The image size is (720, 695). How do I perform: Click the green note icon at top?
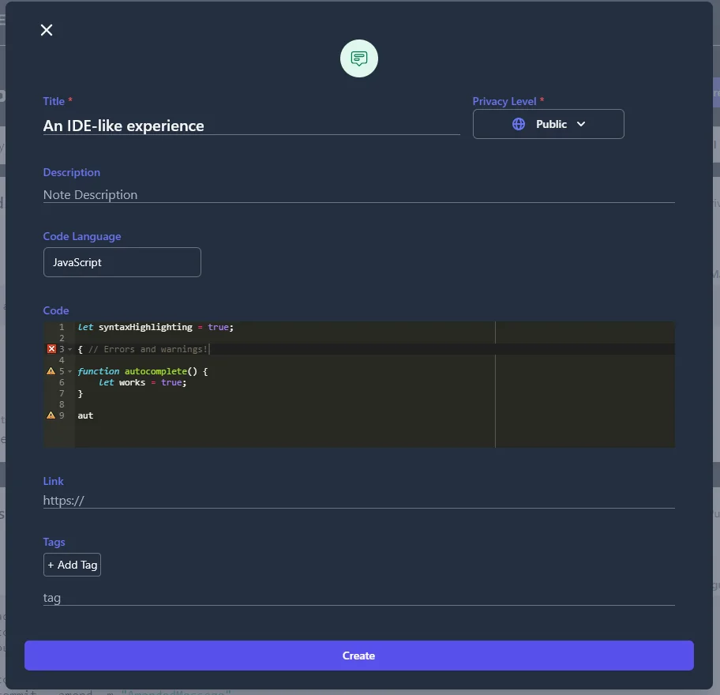click(x=359, y=58)
